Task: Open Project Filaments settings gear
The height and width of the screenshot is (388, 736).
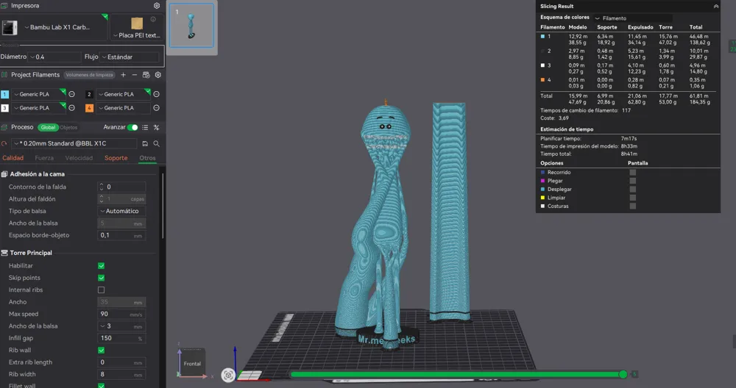Action: coord(158,74)
